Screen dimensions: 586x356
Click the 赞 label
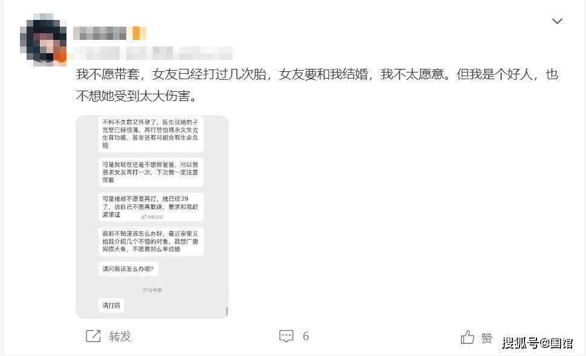[486, 338]
